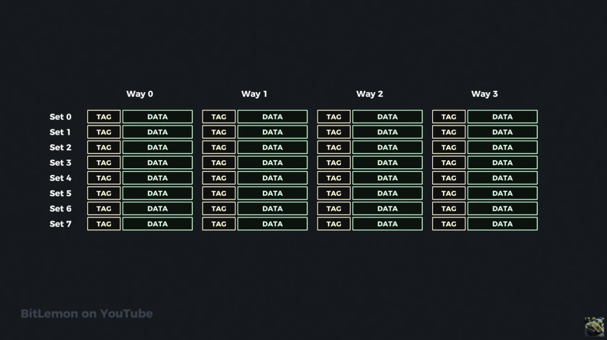Click the TAG box of Set 2 Way 1
The image size is (607, 340).
(219, 147)
